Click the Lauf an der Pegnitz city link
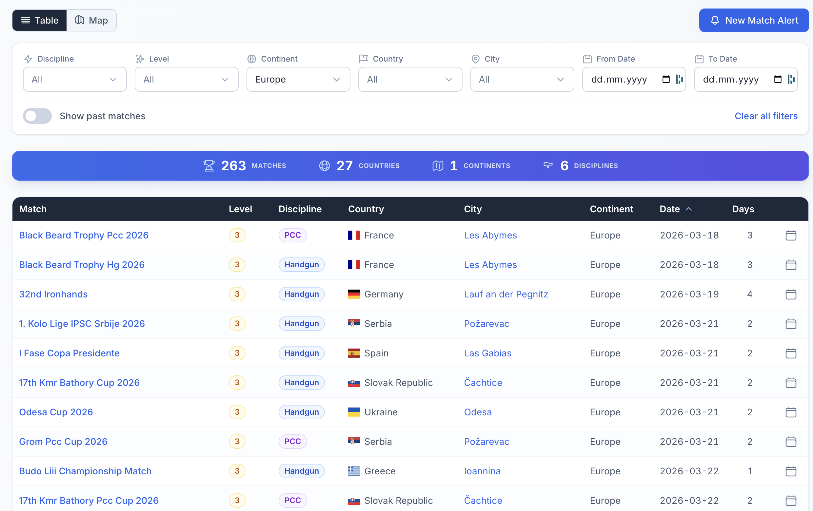This screenshot has width=813, height=511. [506, 294]
